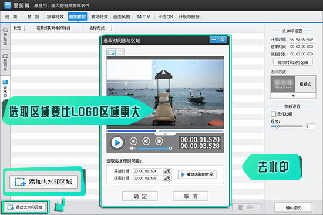Expand the chevron below the progress bar

point(165,134)
